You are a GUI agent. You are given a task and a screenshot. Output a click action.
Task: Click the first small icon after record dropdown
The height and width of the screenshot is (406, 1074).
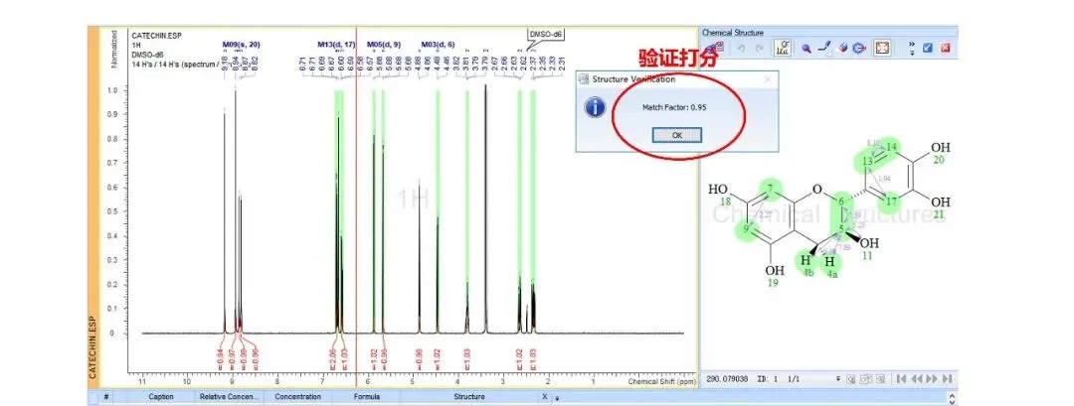pos(850,378)
